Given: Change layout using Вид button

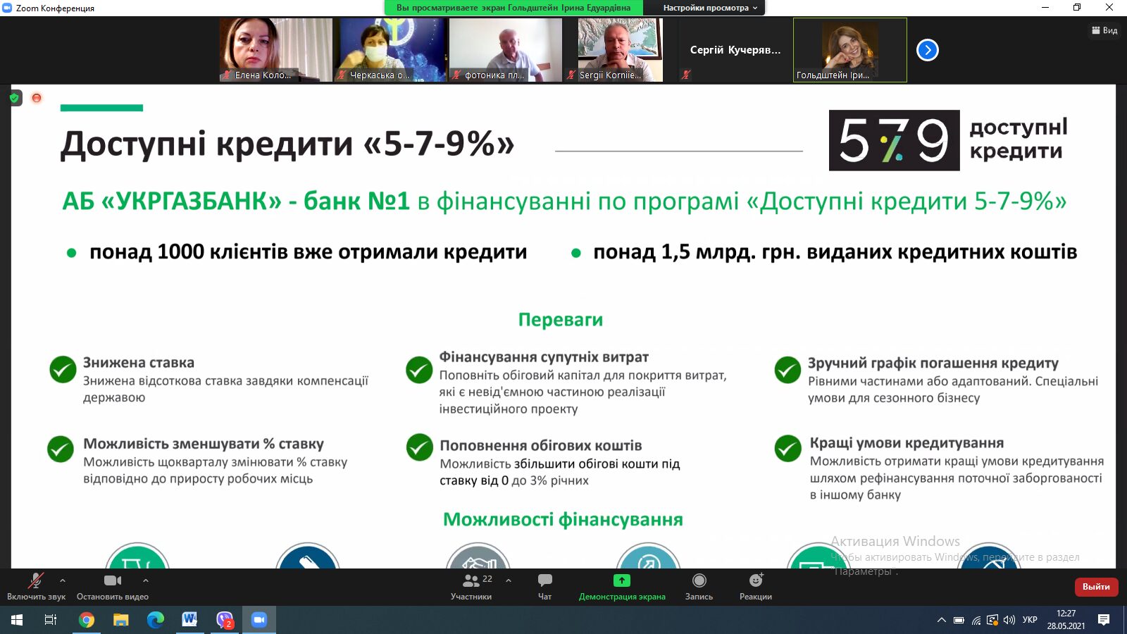Looking at the screenshot, I should pos(1104,30).
